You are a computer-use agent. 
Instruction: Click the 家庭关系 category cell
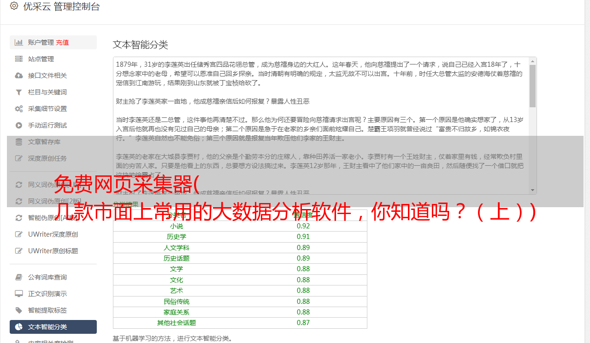[x=176, y=312]
